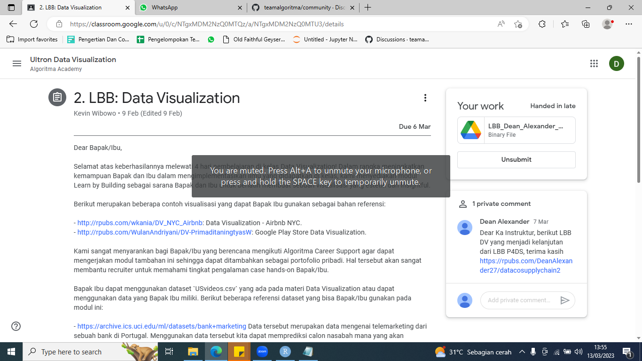
Task: Open the Classroom navigation hamburger menu
Action: pos(17,63)
